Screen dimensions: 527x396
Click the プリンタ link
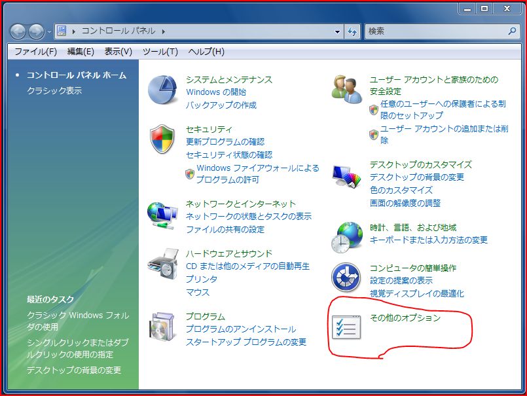coord(202,279)
